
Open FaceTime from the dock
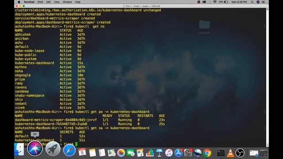point(131,153)
